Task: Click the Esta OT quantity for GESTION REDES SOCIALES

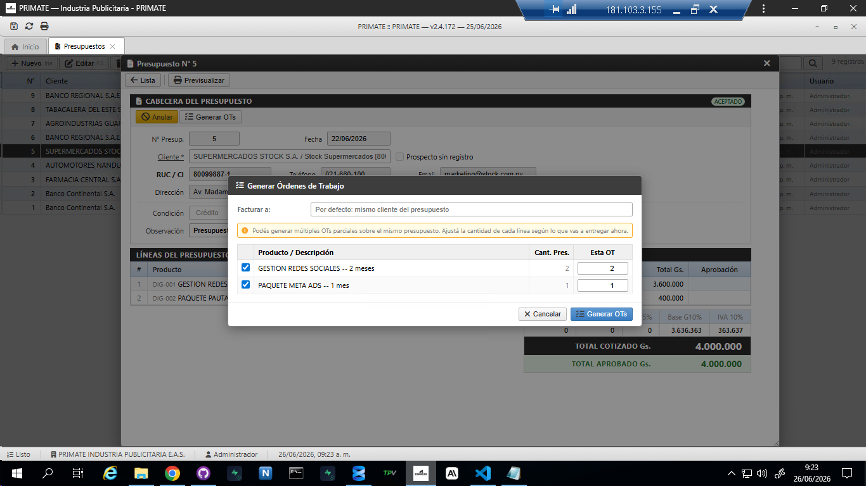Action: [x=603, y=268]
